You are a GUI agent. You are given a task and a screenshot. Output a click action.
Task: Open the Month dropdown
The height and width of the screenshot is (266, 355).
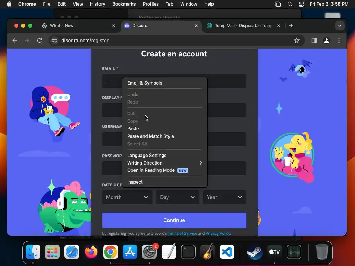pos(127,197)
